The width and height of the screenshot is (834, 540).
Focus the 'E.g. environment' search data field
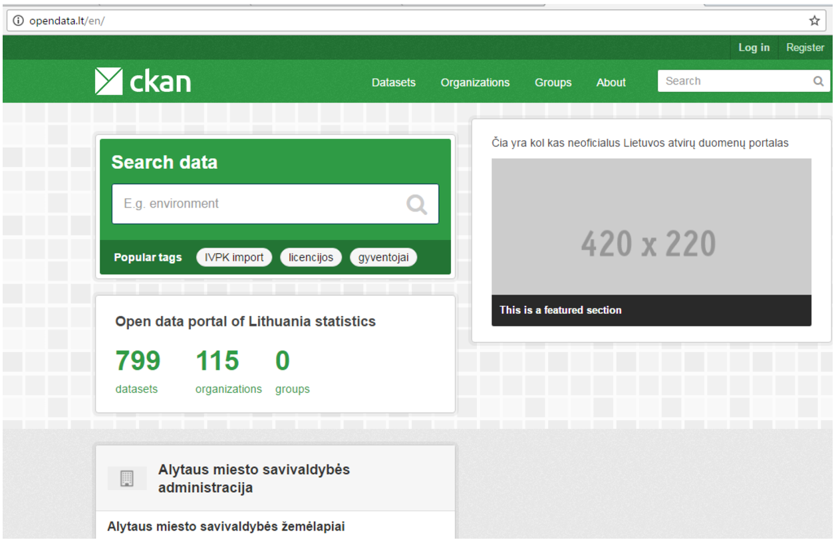tap(275, 204)
